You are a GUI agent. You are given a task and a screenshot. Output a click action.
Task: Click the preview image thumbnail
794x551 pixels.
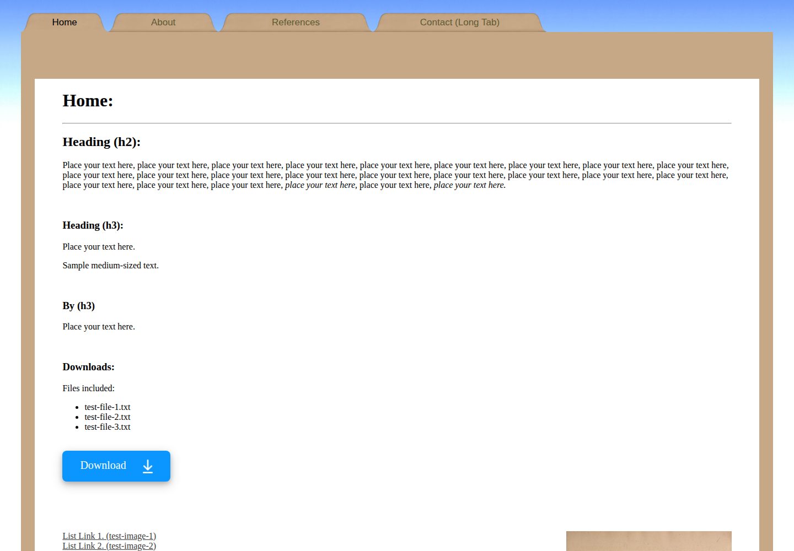click(649, 541)
